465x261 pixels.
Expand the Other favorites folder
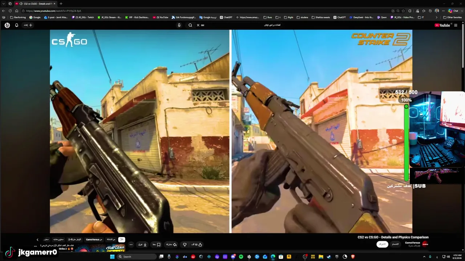click(x=453, y=17)
